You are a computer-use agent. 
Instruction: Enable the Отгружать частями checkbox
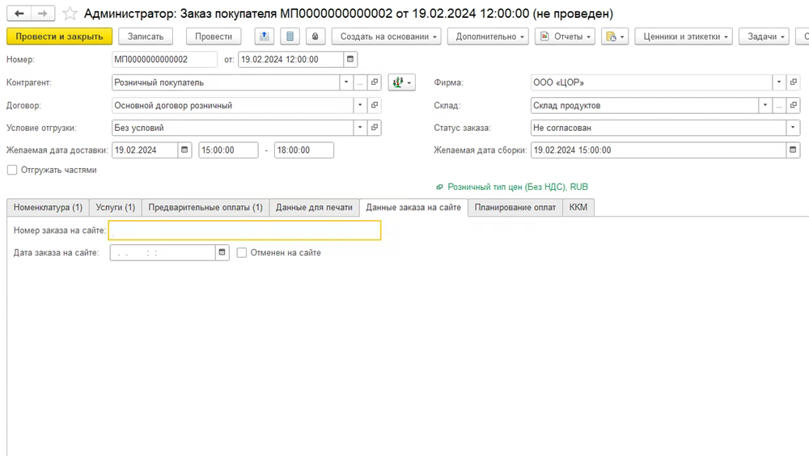tap(12, 170)
